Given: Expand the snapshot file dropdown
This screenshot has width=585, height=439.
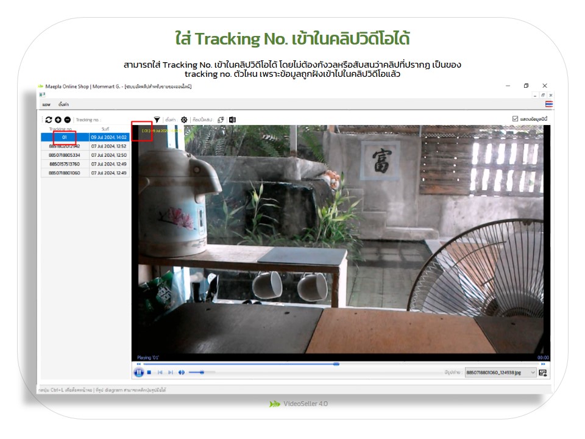Looking at the screenshot, I should point(533,373).
